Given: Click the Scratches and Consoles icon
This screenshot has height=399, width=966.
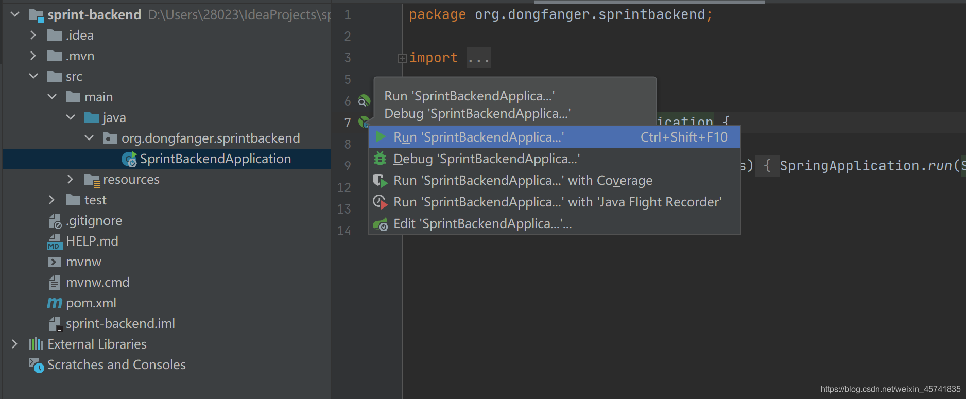Looking at the screenshot, I should (36, 365).
